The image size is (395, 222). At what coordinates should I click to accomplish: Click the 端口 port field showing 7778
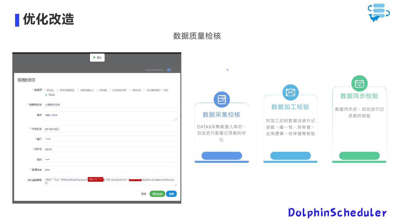pyautogui.click(x=110, y=139)
